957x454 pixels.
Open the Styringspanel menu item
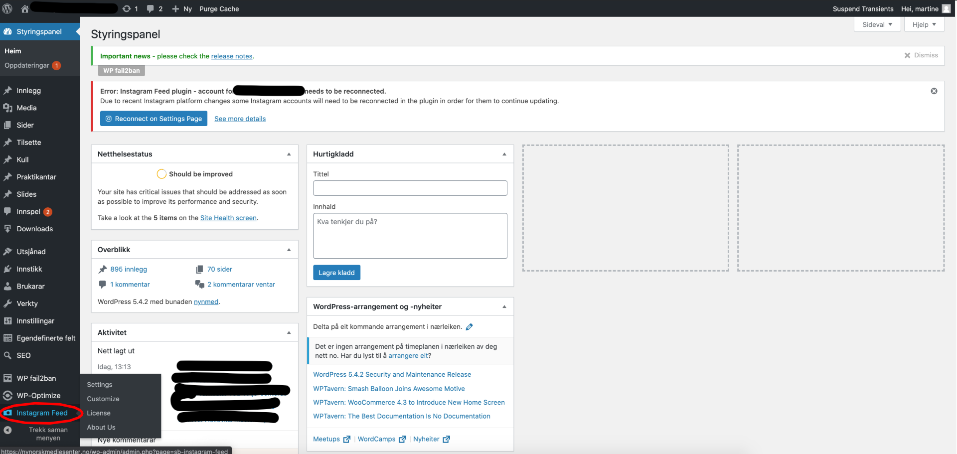point(40,31)
